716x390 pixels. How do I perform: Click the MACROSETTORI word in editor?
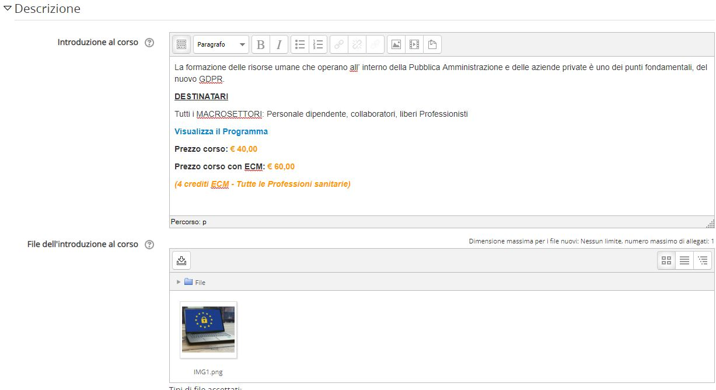[x=229, y=114]
